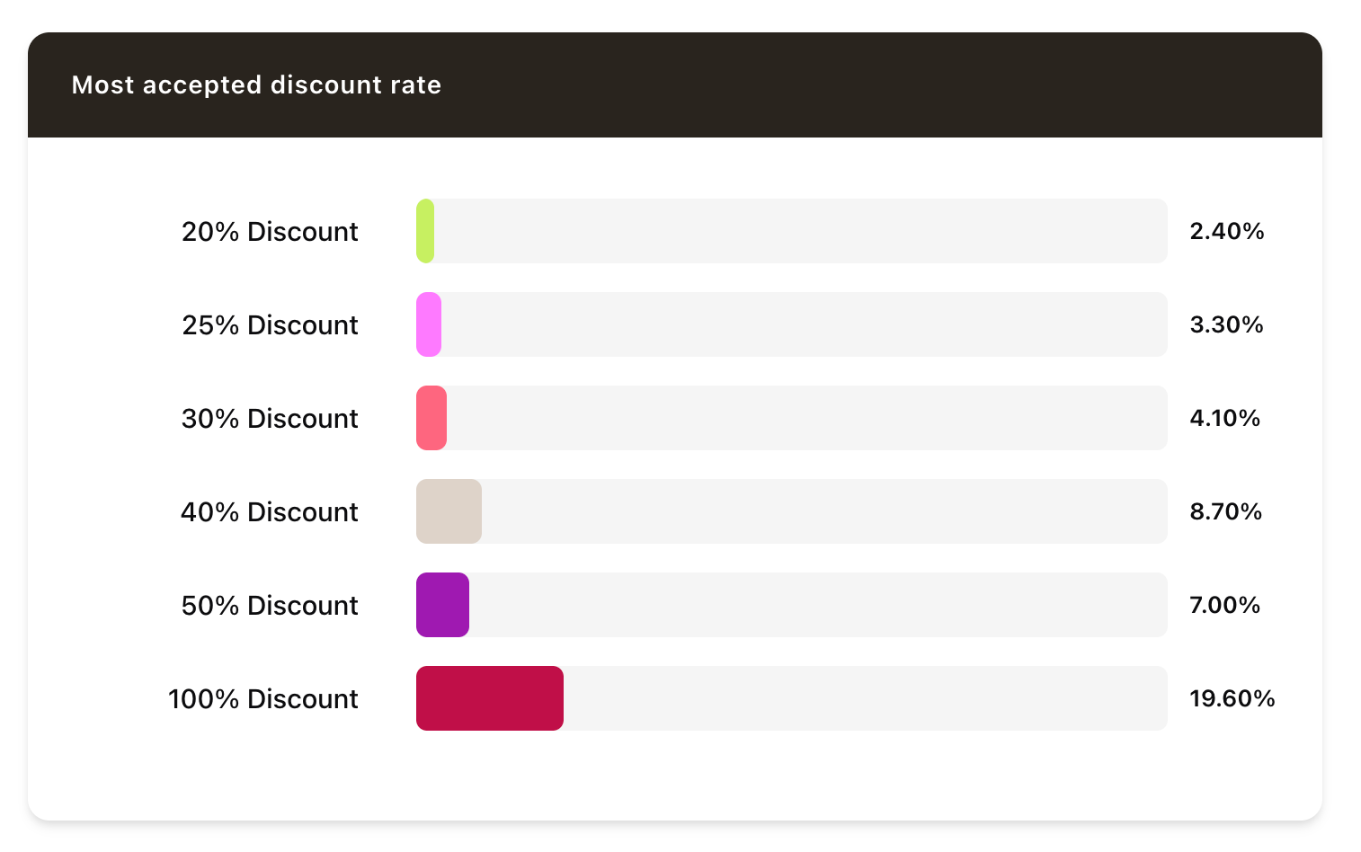The height and width of the screenshot is (852, 1361).
Task: Click the 7.00% percentage value
Action: click(1224, 606)
